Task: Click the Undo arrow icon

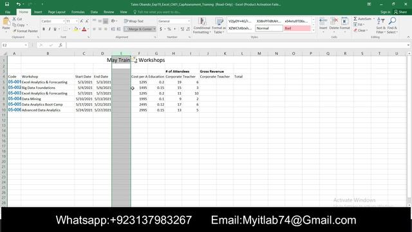Action: click(x=18, y=5)
